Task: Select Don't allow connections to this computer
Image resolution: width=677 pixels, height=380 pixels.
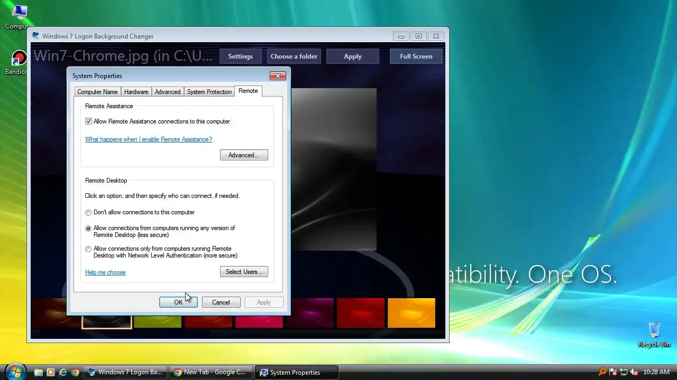Action: (88, 212)
